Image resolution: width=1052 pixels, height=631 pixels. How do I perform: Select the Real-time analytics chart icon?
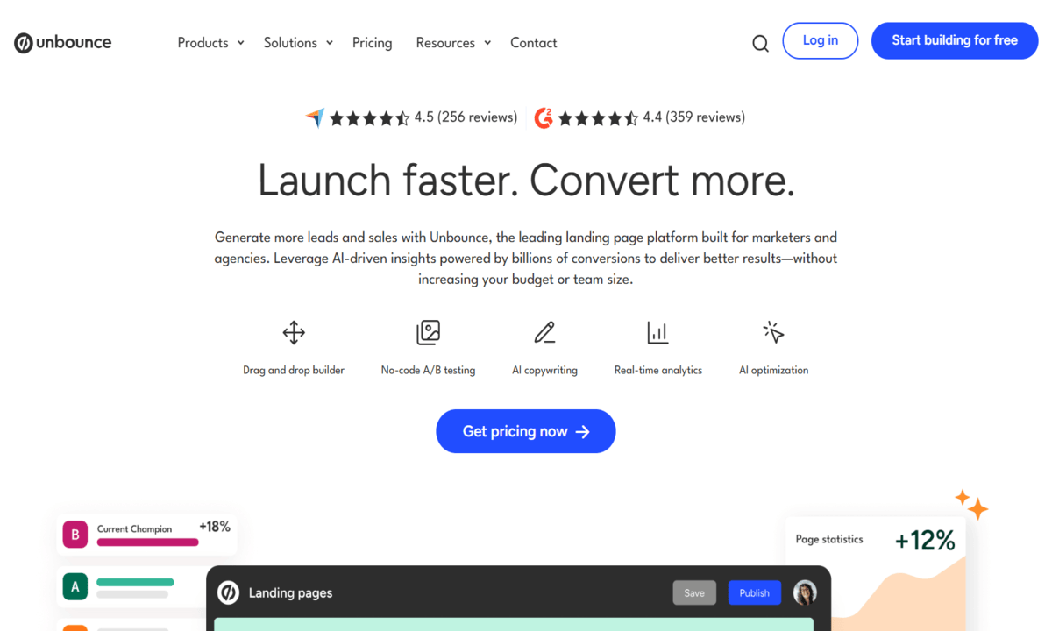click(x=657, y=332)
